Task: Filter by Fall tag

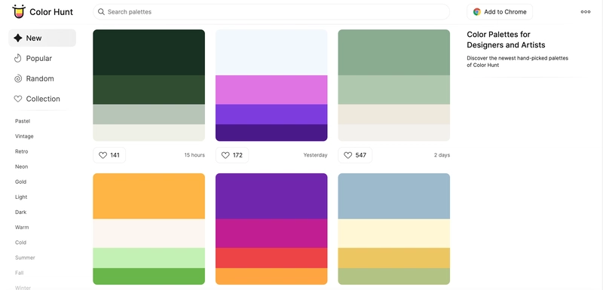Action: pos(20,273)
